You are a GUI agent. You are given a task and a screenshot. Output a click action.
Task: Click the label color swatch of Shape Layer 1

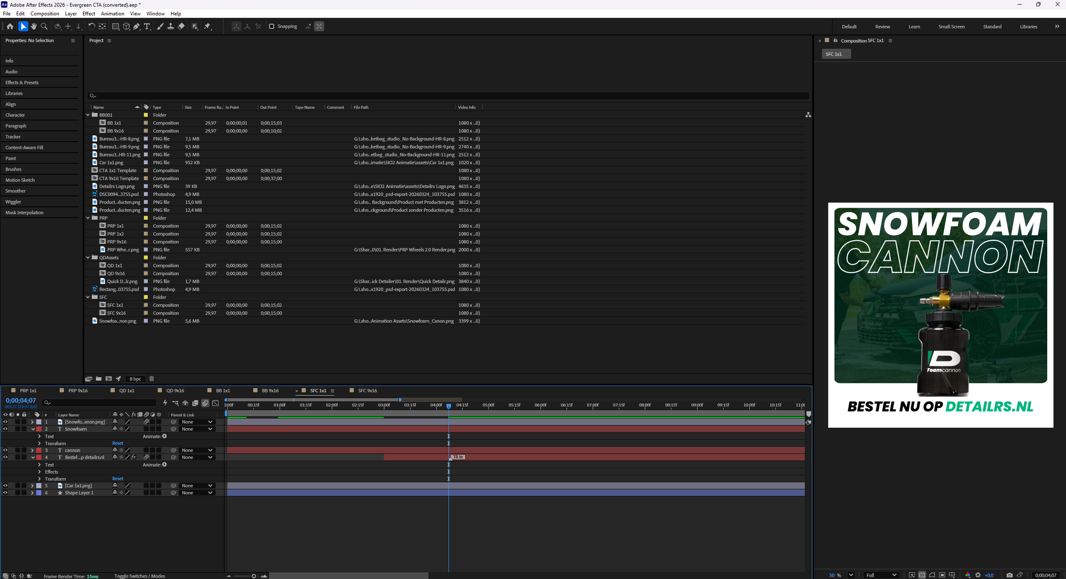(39, 493)
